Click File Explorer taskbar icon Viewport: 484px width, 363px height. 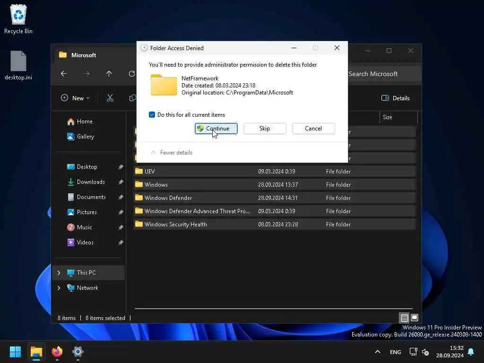[x=36, y=352]
